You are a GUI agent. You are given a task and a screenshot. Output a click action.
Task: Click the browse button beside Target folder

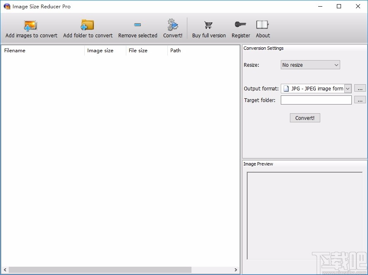coord(360,100)
